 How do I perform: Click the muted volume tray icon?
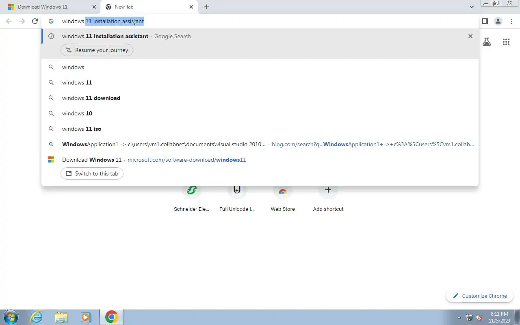pos(479,317)
